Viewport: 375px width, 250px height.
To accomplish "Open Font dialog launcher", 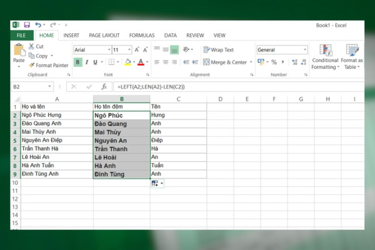I will pos(147,74).
